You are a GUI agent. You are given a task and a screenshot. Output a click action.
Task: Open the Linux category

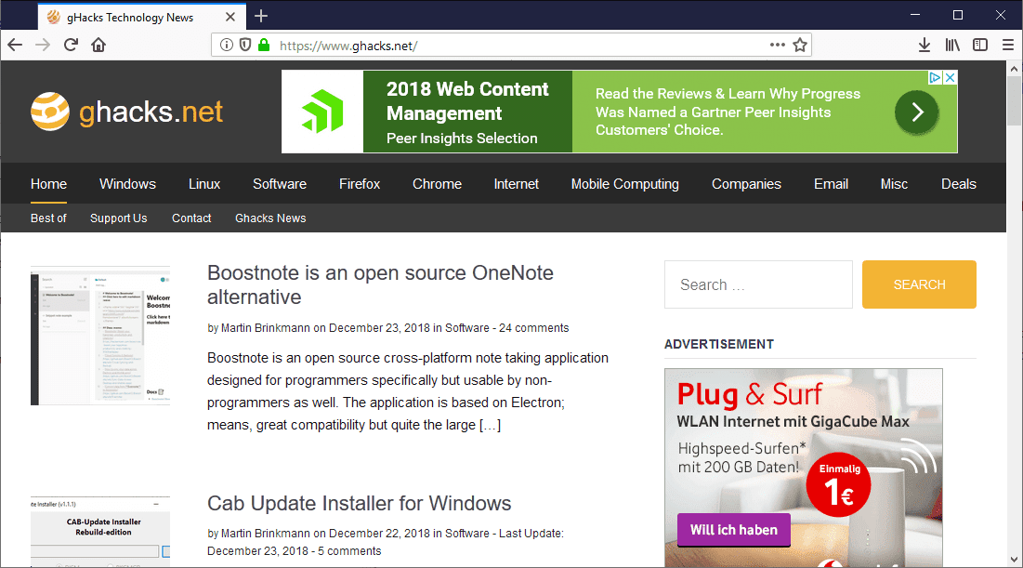pos(204,184)
